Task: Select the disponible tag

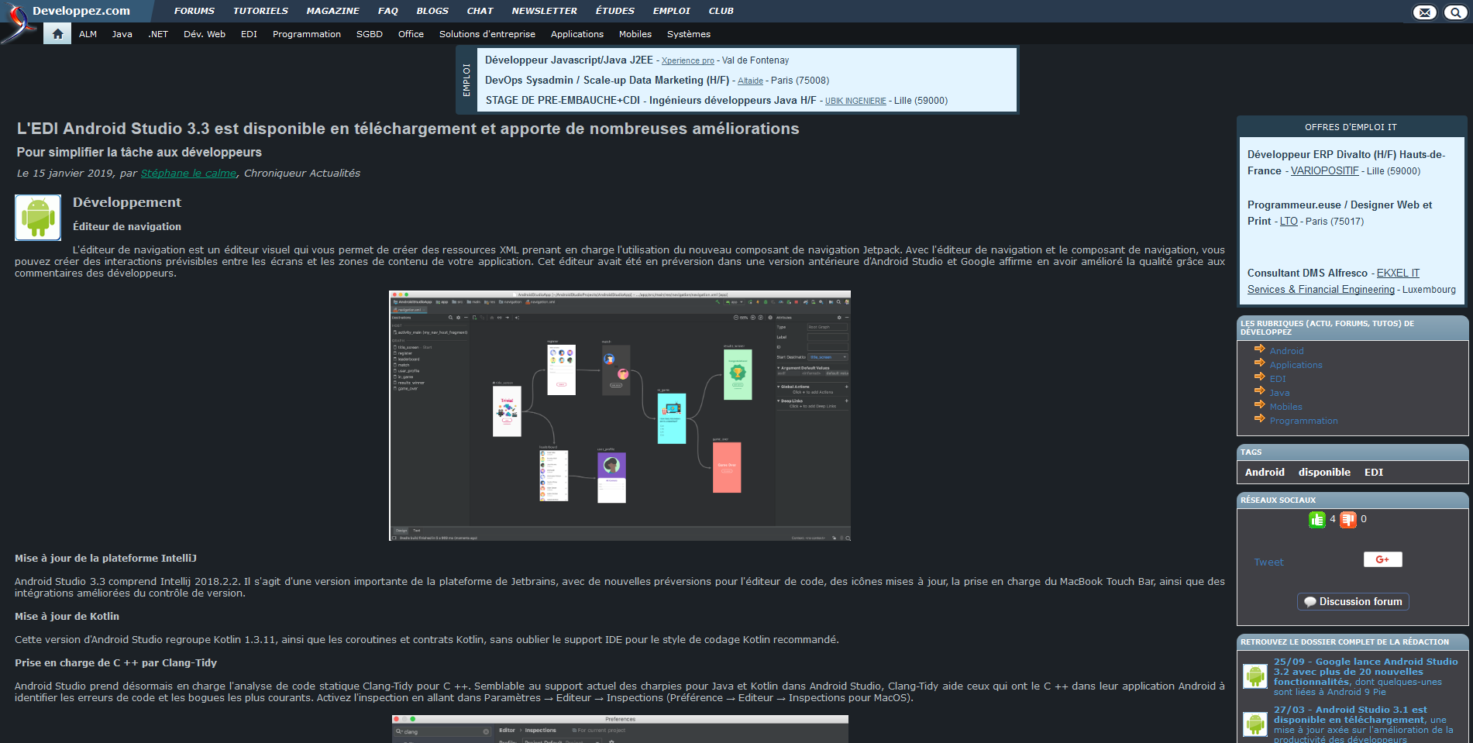Action: (1324, 472)
